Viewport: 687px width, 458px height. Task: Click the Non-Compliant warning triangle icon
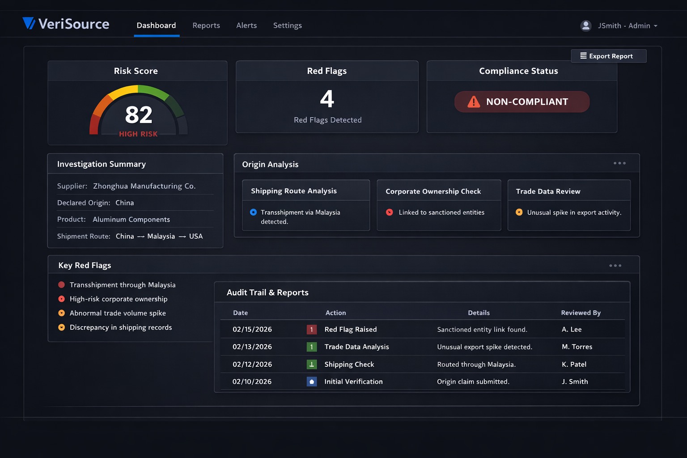pos(473,102)
